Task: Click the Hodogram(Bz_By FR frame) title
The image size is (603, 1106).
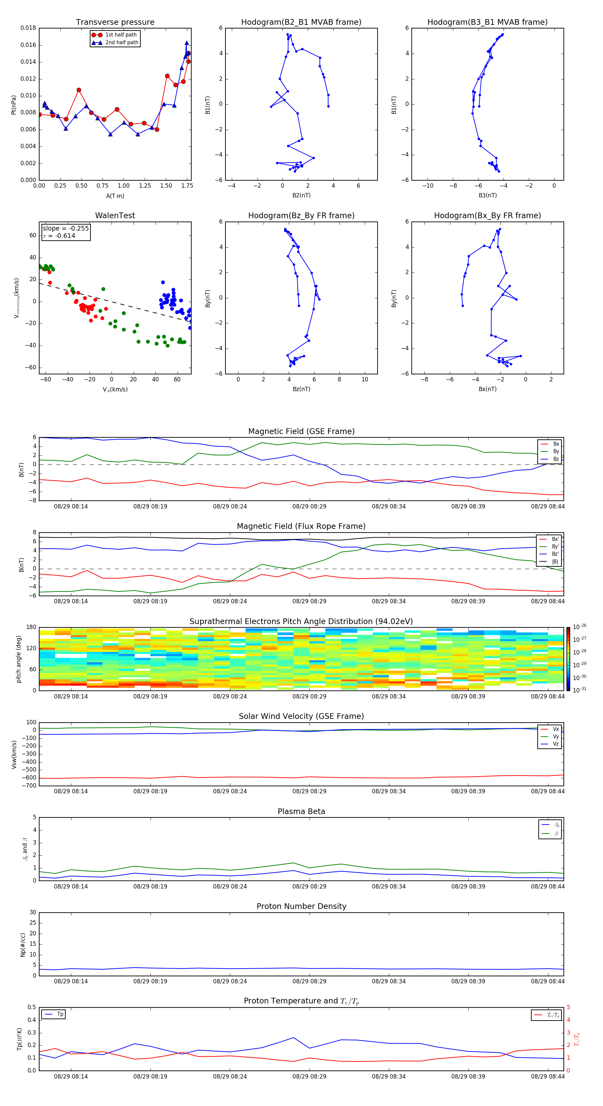Action: pos(301,216)
